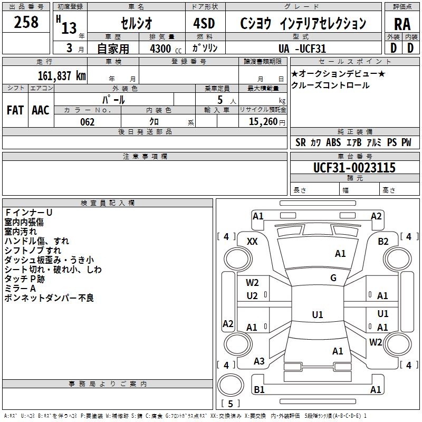Screen dimensions: 422x422
Task: Click the G windshield chip mark
Action: 333,278
